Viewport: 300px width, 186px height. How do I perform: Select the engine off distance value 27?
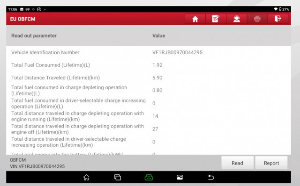click(155, 129)
